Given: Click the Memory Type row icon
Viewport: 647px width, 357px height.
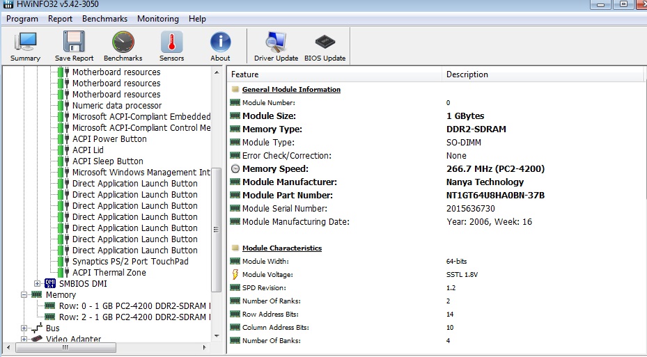Looking at the screenshot, I should pyautogui.click(x=235, y=129).
